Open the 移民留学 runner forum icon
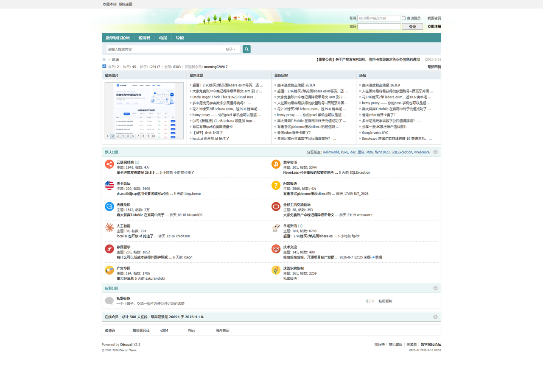The width and height of the screenshot is (543, 367). point(109,249)
